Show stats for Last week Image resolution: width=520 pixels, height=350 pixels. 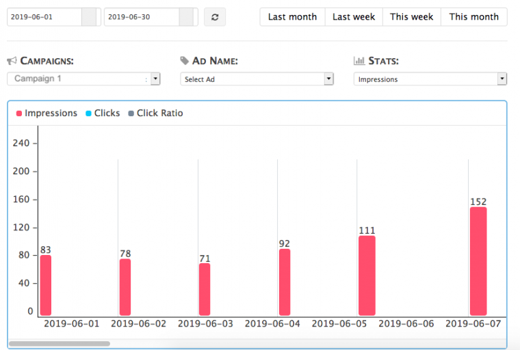click(354, 17)
